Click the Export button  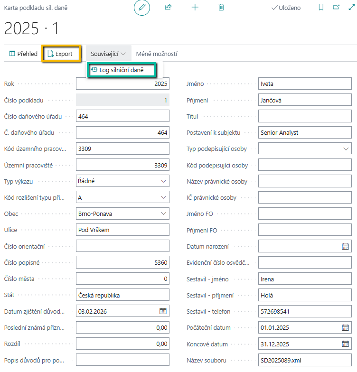pyautogui.click(x=60, y=54)
